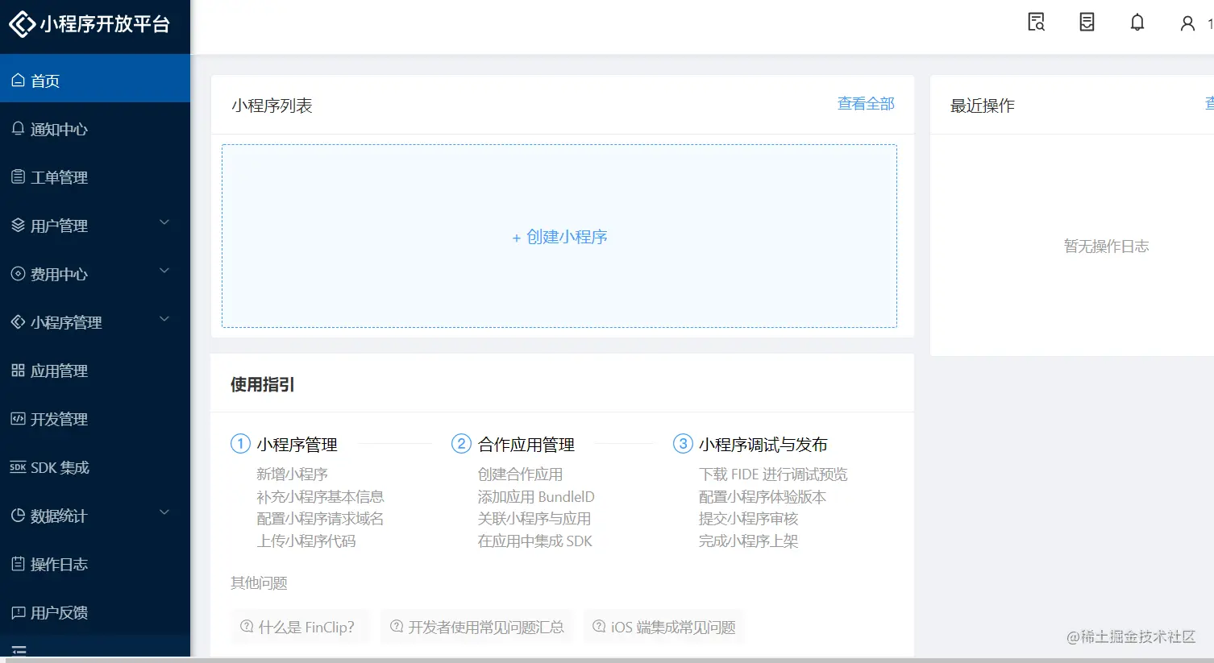1214x663 pixels.
Task: Select step 3 circle for 小程序调试与发布
Action: pos(683,444)
